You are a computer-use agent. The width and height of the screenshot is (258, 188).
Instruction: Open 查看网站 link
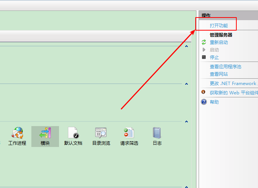[219, 74]
